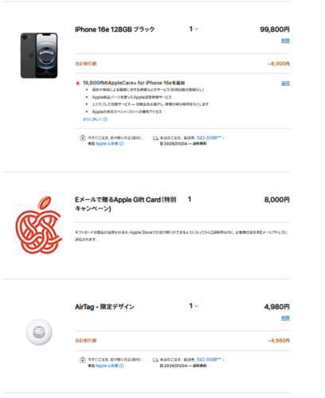The image size is (325, 398).
Task: Change AirTag delivery postal code 542-0086
Action: tap(211, 360)
